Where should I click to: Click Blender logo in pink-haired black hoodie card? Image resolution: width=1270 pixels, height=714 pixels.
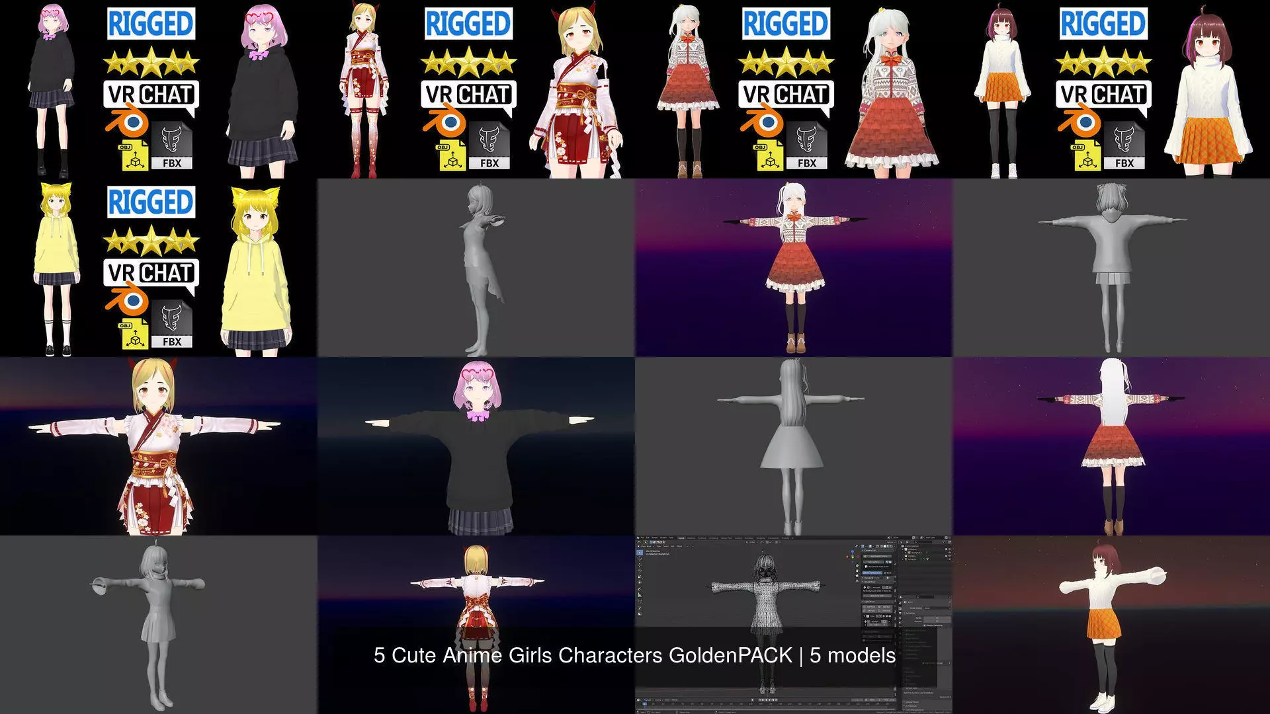(128, 122)
